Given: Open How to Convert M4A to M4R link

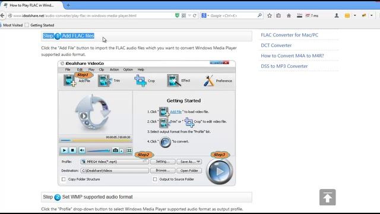Looking at the screenshot, I should [x=292, y=56].
